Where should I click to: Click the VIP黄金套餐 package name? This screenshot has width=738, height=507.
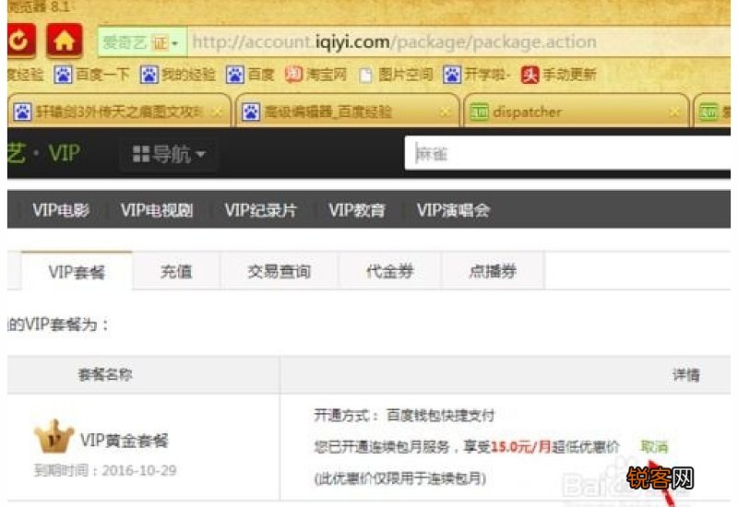coord(125,441)
